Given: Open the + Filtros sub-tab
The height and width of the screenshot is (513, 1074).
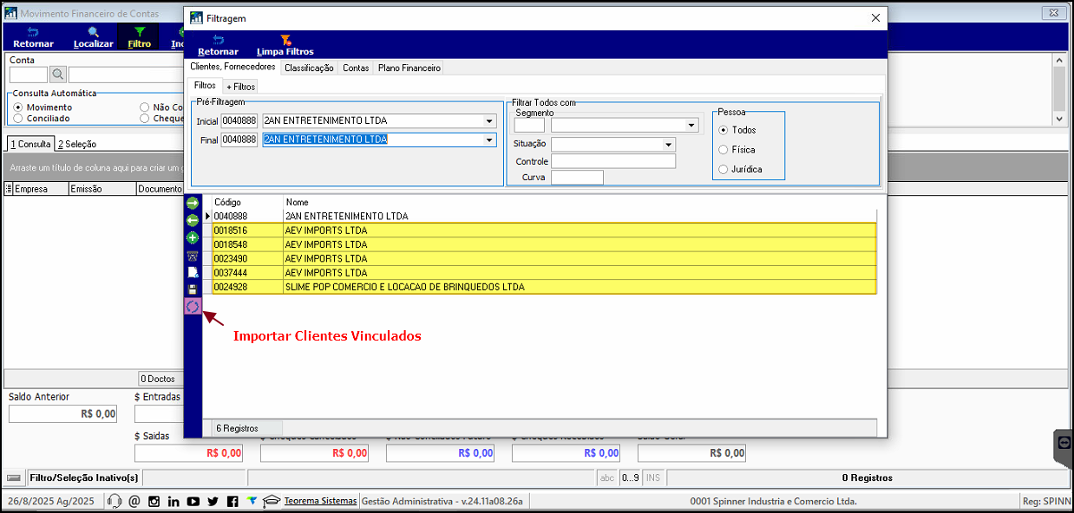Looking at the screenshot, I should pos(240,87).
